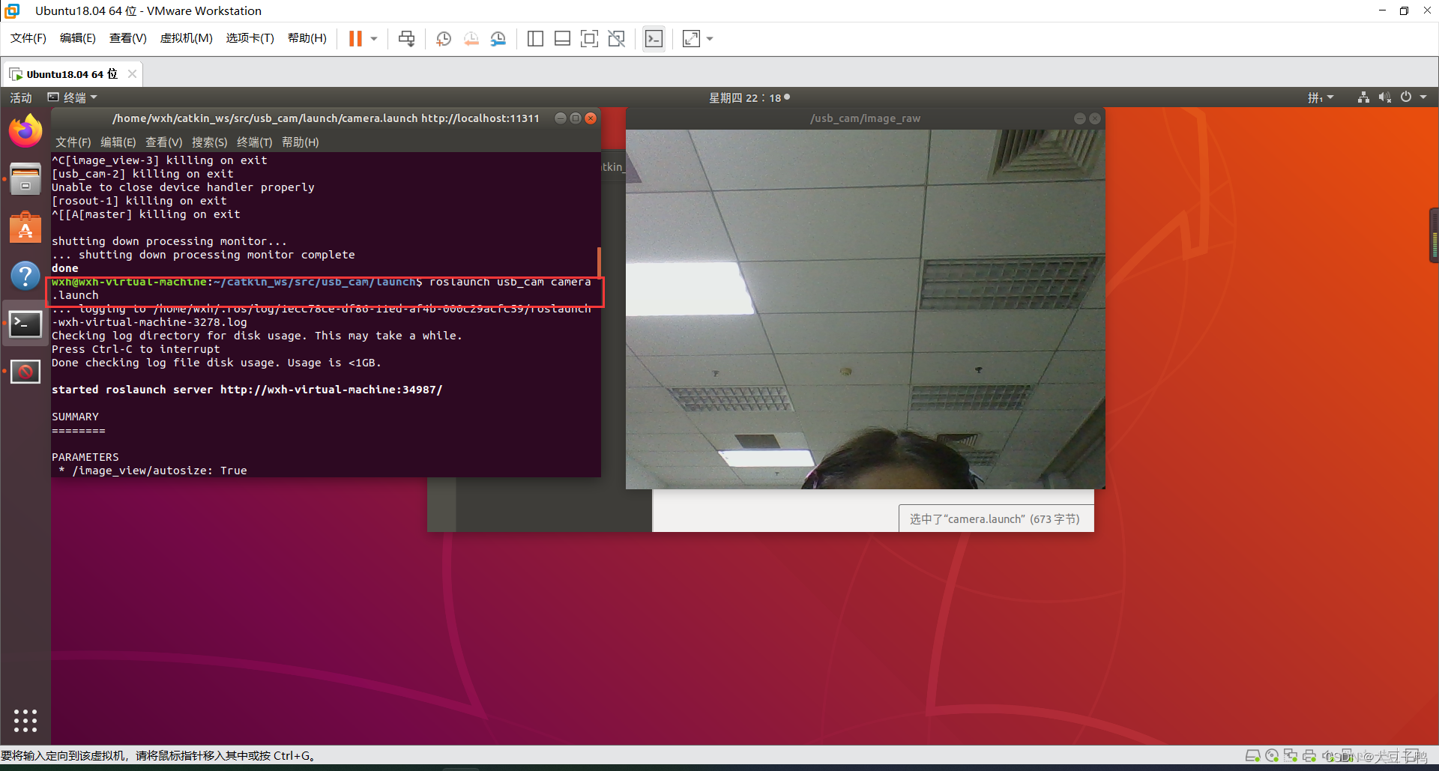Close the Ubuntu18.04 64 位 tab

click(x=132, y=73)
